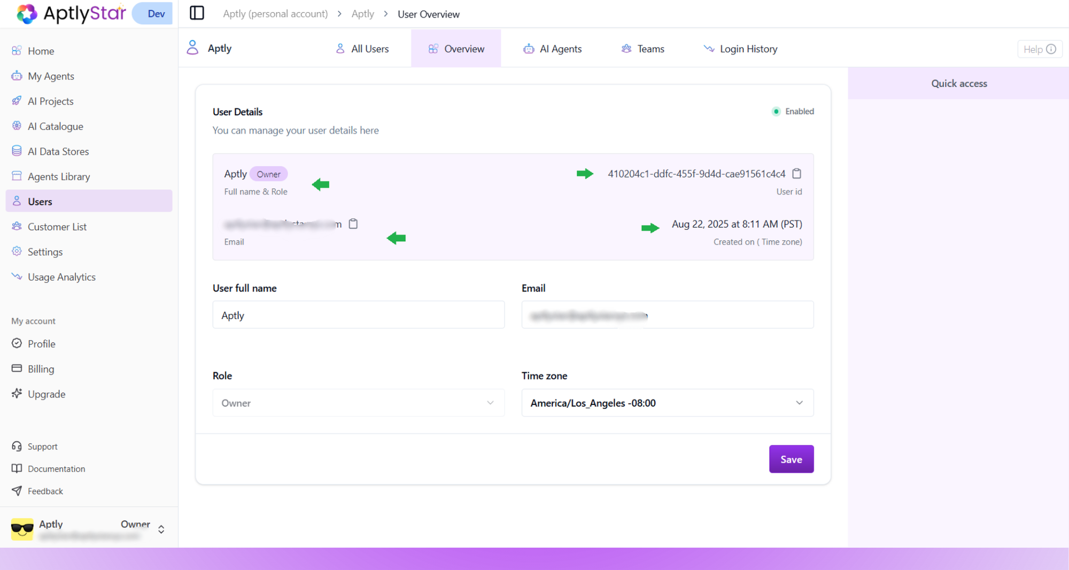1069x570 pixels.
Task: Click the Aptly (personal account) breadcrumb
Action: (x=275, y=14)
